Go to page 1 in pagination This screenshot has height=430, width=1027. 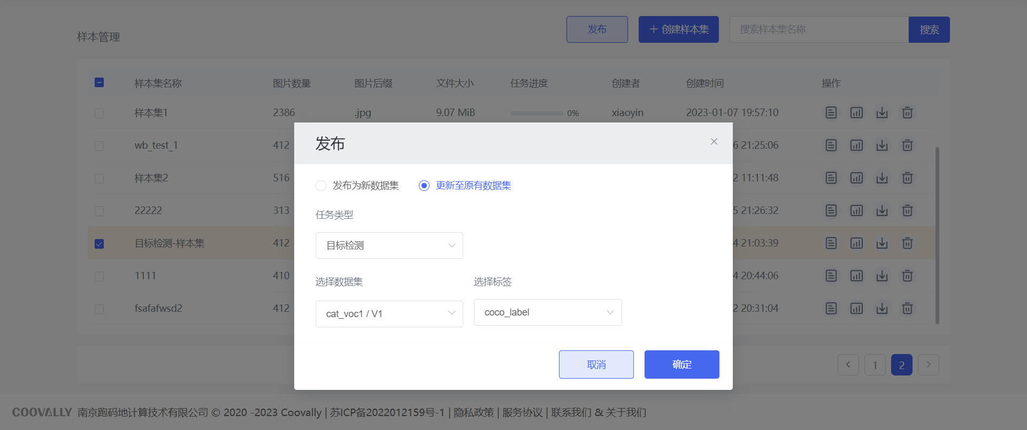click(875, 365)
